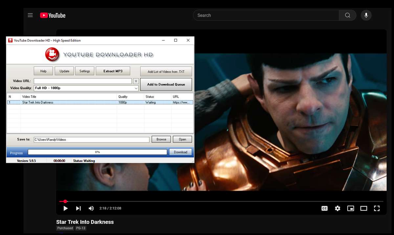Viewport: 394px width, 235px height.
Task: Focus the YouTube search field
Action: [x=266, y=15]
